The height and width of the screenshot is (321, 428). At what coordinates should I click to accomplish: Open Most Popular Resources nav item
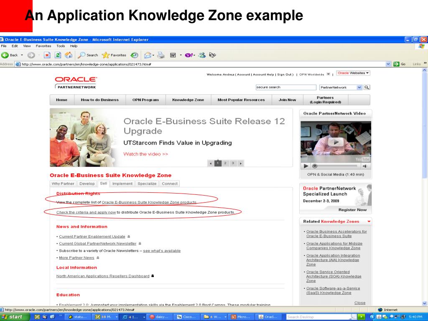pyautogui.click(x=241, y=100)
